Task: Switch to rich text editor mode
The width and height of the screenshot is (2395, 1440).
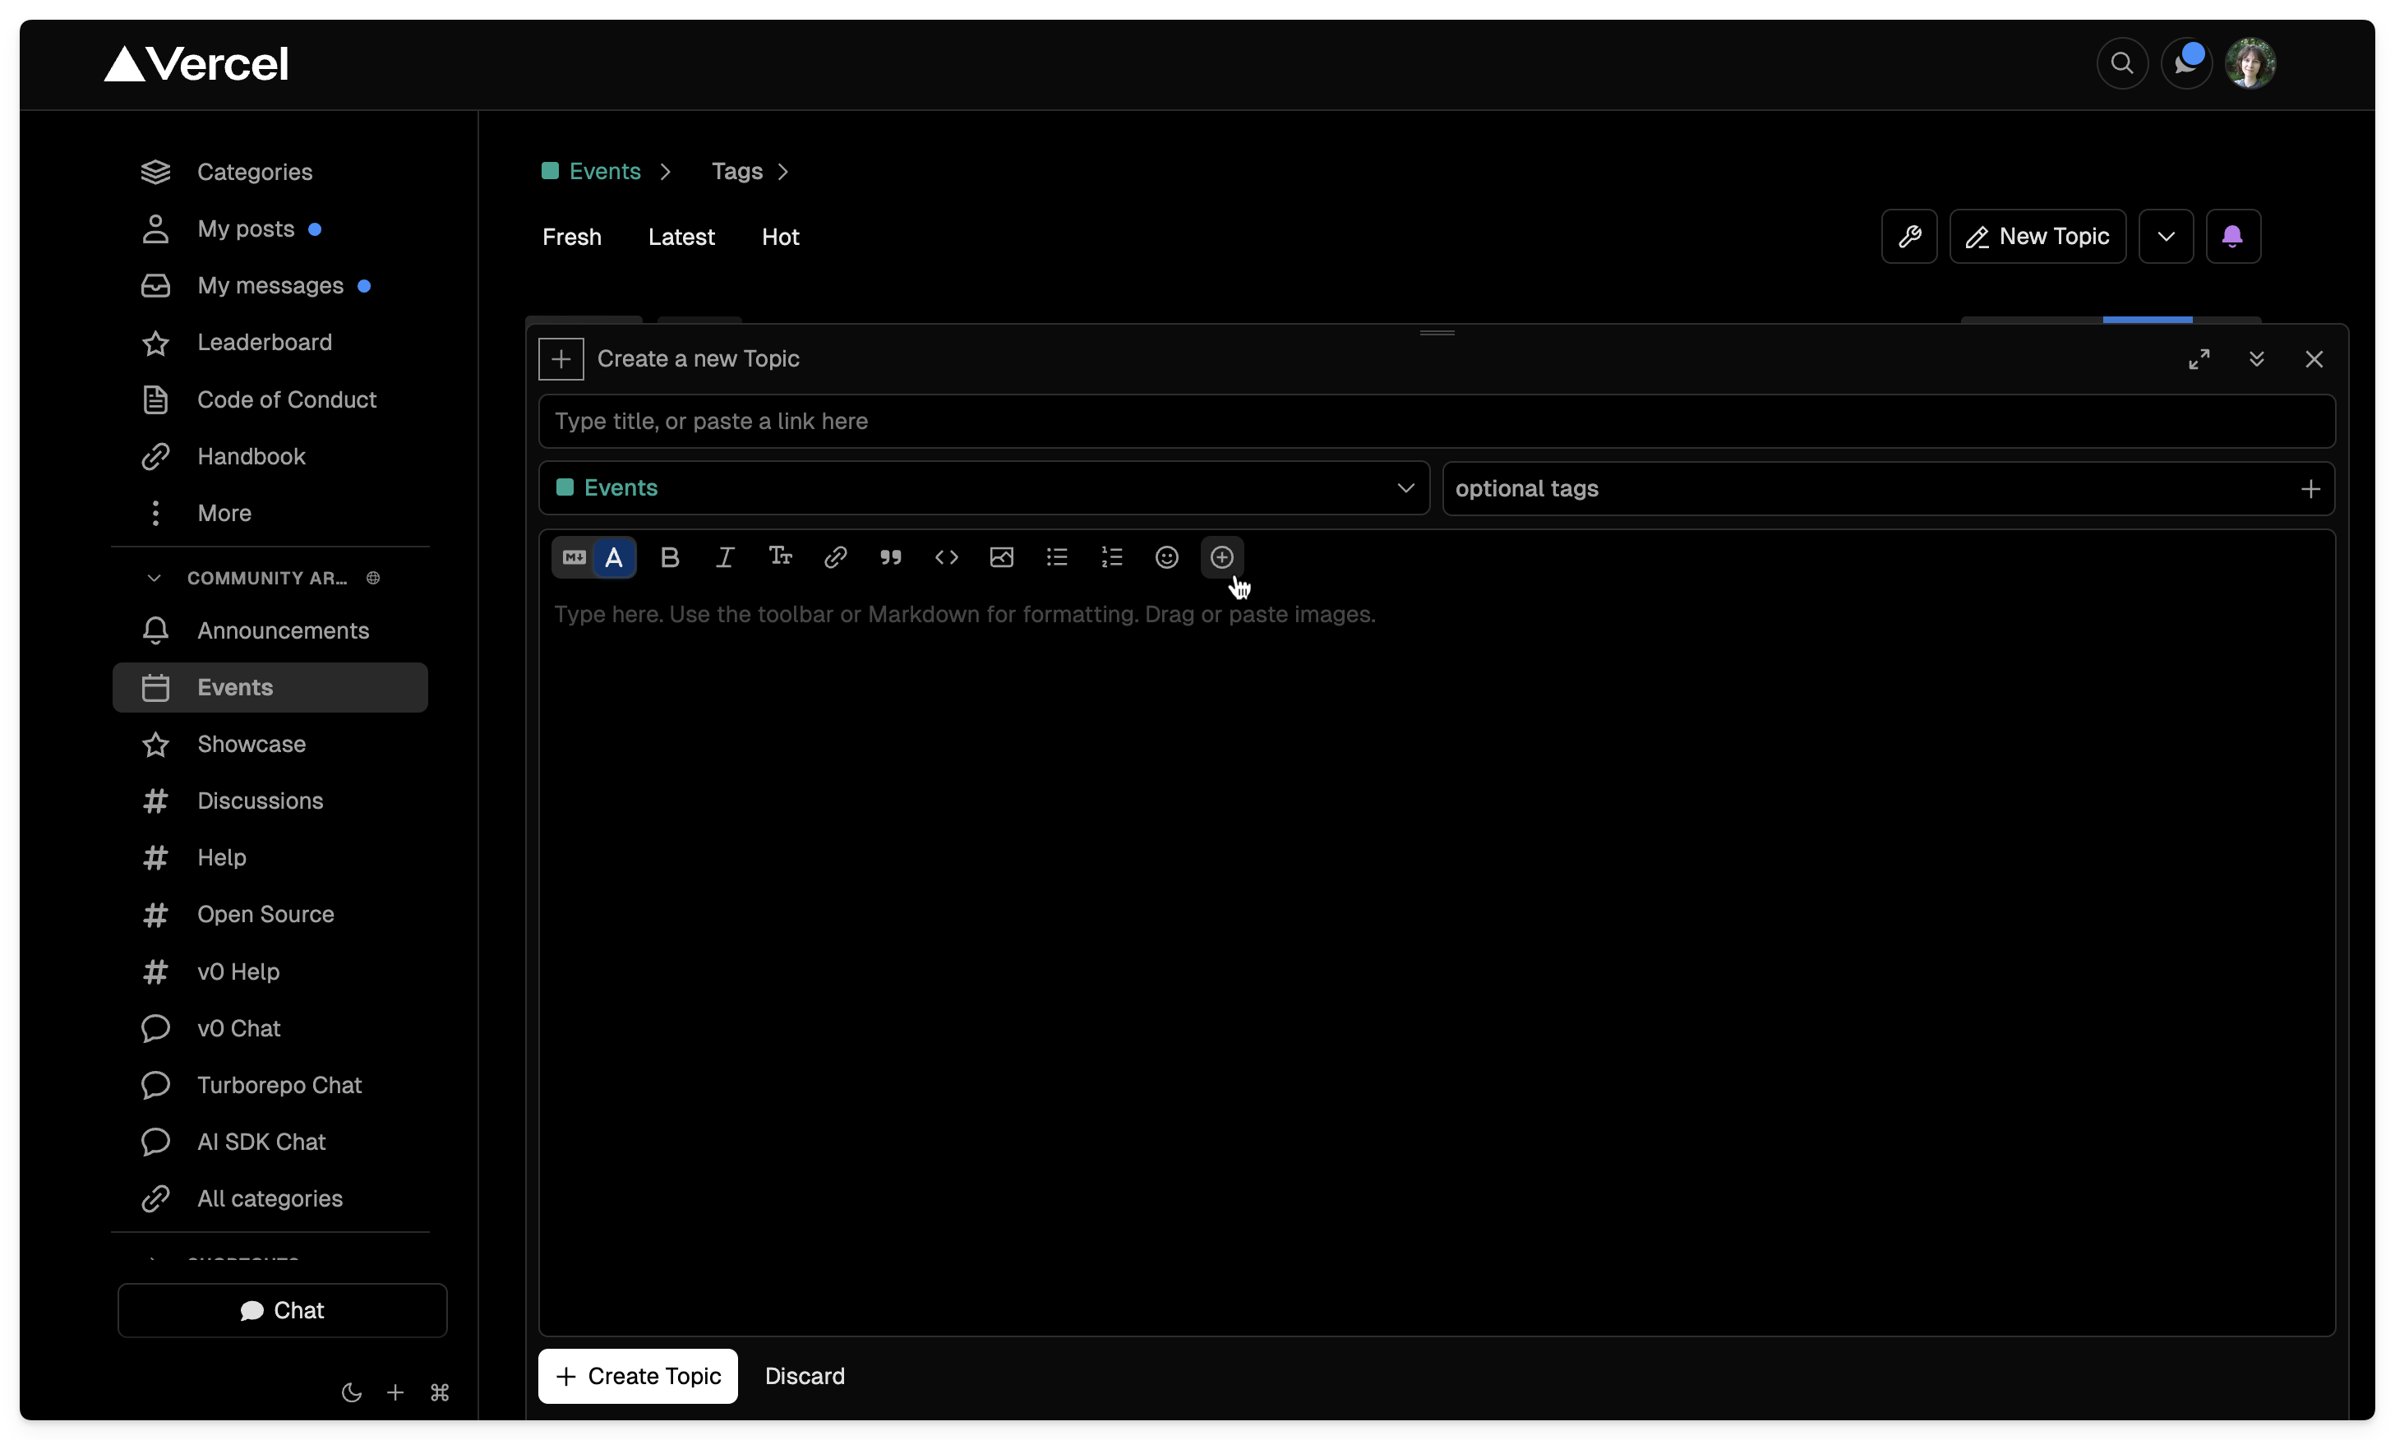Action: coord(614,557)
